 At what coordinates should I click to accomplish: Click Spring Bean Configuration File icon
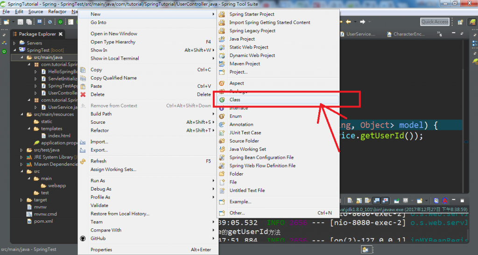[222, 157]
